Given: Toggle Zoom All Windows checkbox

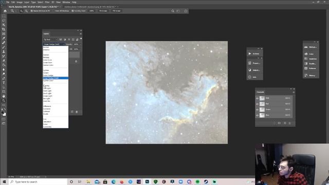Looking at the screenshot, I should pyautogui.click(x=53, y=11).
